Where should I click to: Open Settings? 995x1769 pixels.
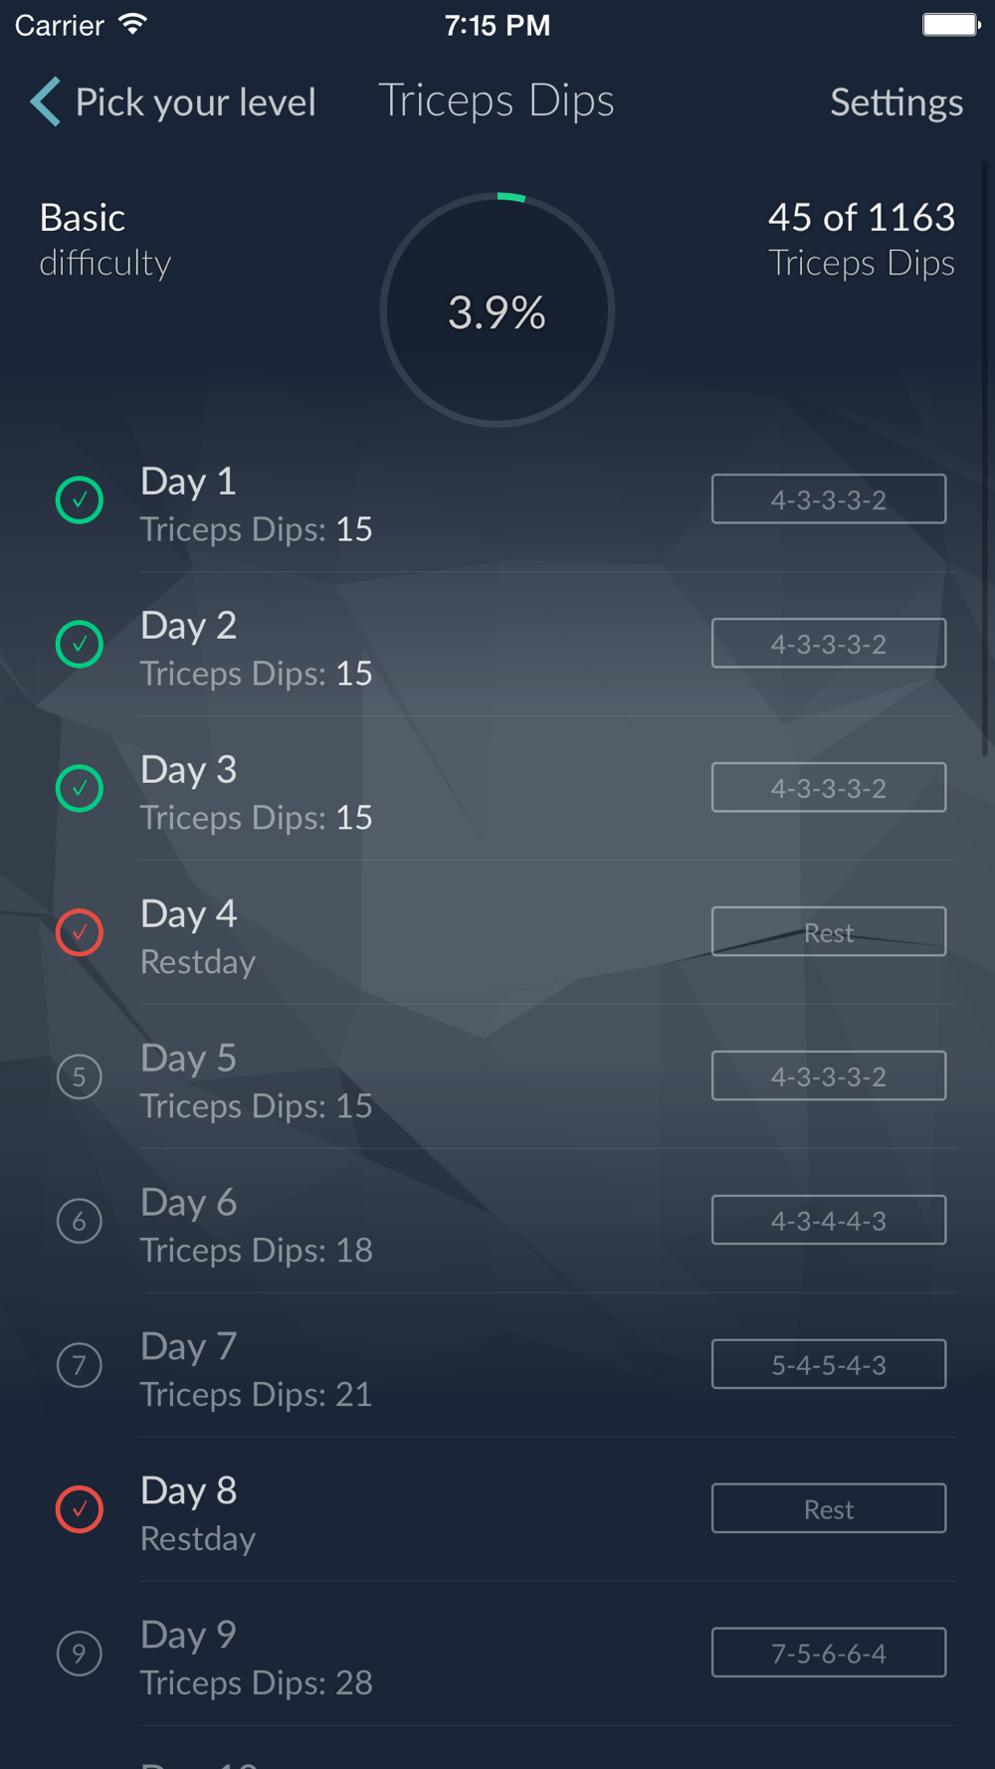pos(896,101)
